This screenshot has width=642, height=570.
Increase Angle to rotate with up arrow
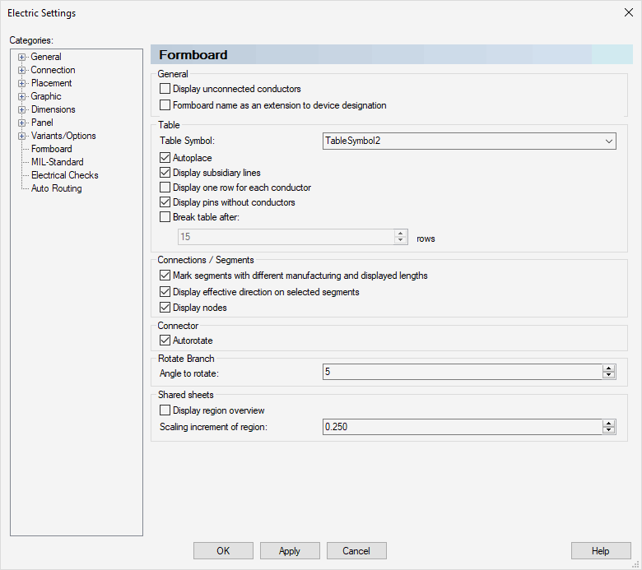coord(609,368)
